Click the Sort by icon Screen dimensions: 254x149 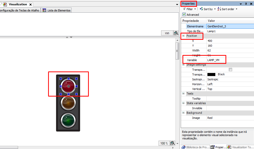click(201, 9)
